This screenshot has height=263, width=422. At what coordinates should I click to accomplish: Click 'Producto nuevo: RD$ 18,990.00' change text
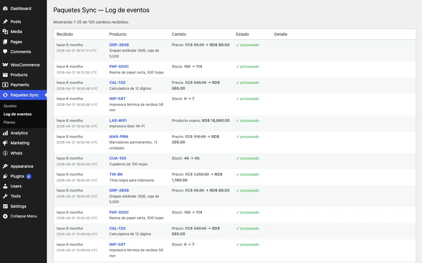point(201,120)
